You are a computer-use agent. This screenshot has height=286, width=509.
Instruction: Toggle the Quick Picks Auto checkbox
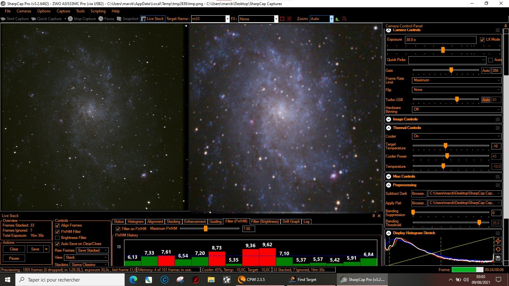pos(491,60)
